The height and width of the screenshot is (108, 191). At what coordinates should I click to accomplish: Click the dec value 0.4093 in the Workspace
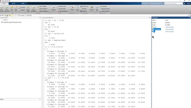point(167,23)
